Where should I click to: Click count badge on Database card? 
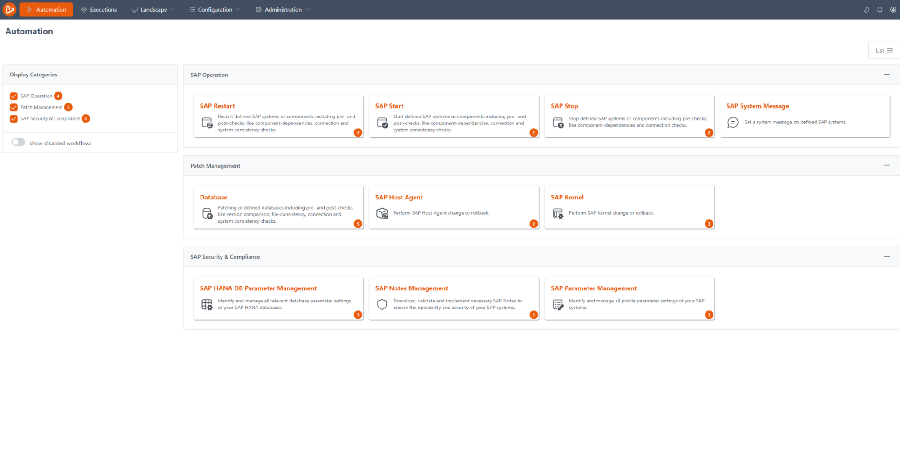coord(358,224)
